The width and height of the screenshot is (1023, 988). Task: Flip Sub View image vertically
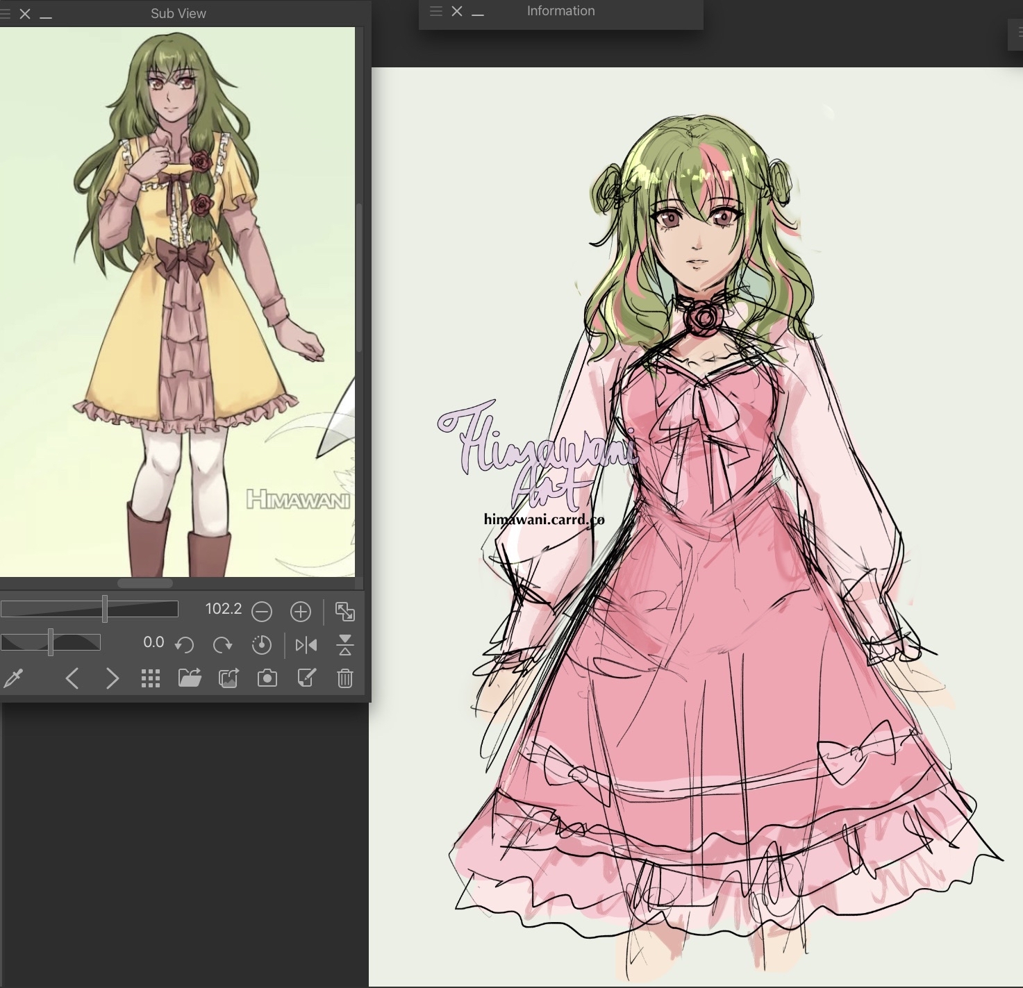tap(345, 645)
